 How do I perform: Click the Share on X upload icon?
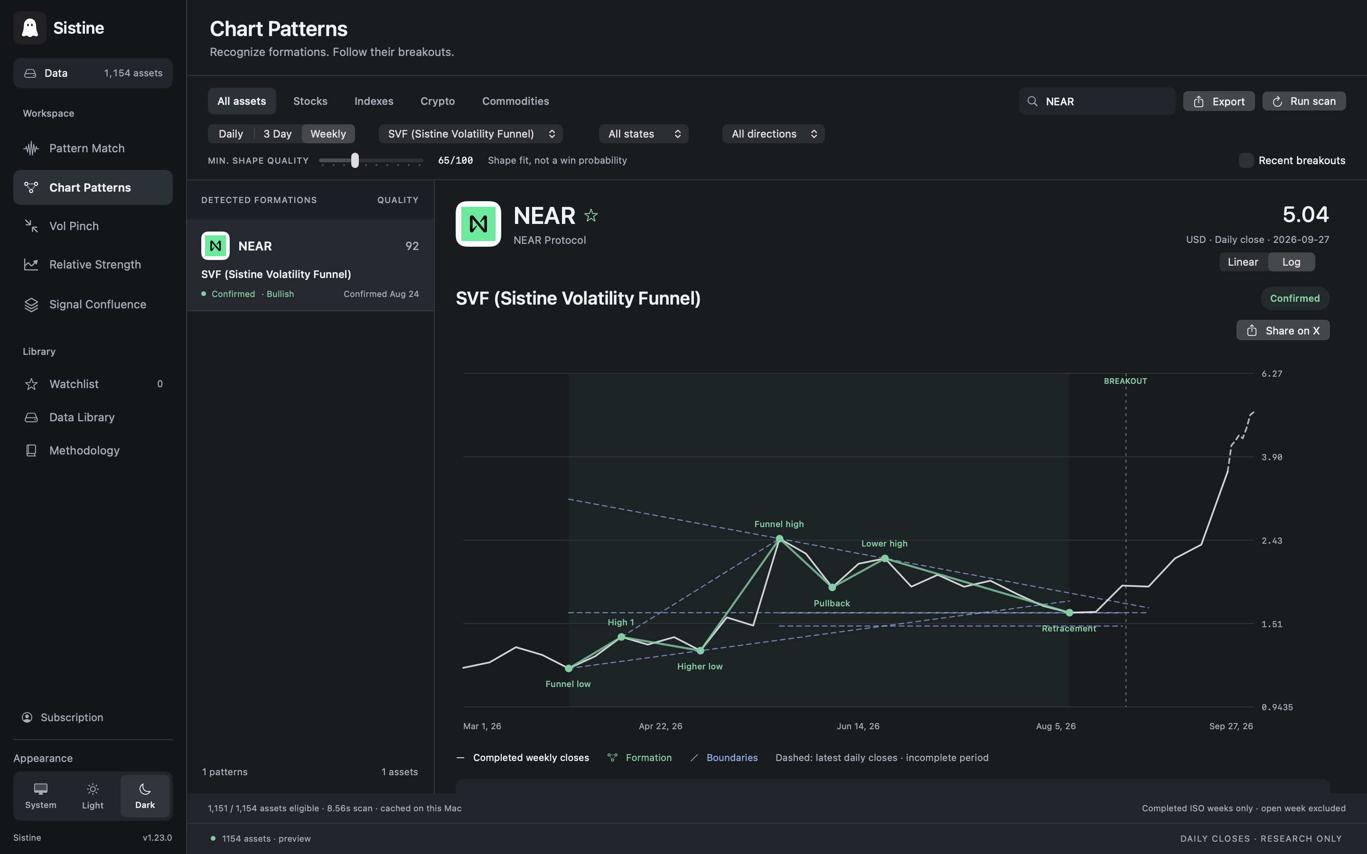point(1252,330)
